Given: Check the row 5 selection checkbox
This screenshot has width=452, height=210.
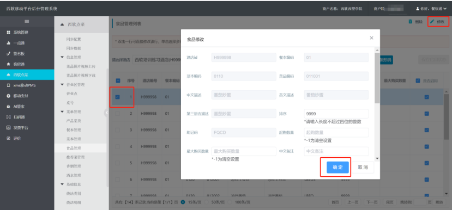Looking at the screenshot, I should click(x=117, y=163).
